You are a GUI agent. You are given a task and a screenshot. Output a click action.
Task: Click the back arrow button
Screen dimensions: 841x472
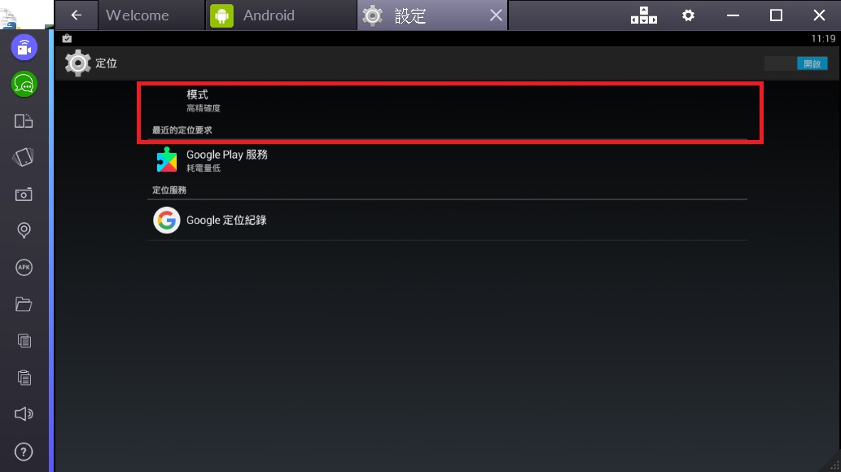77,15
